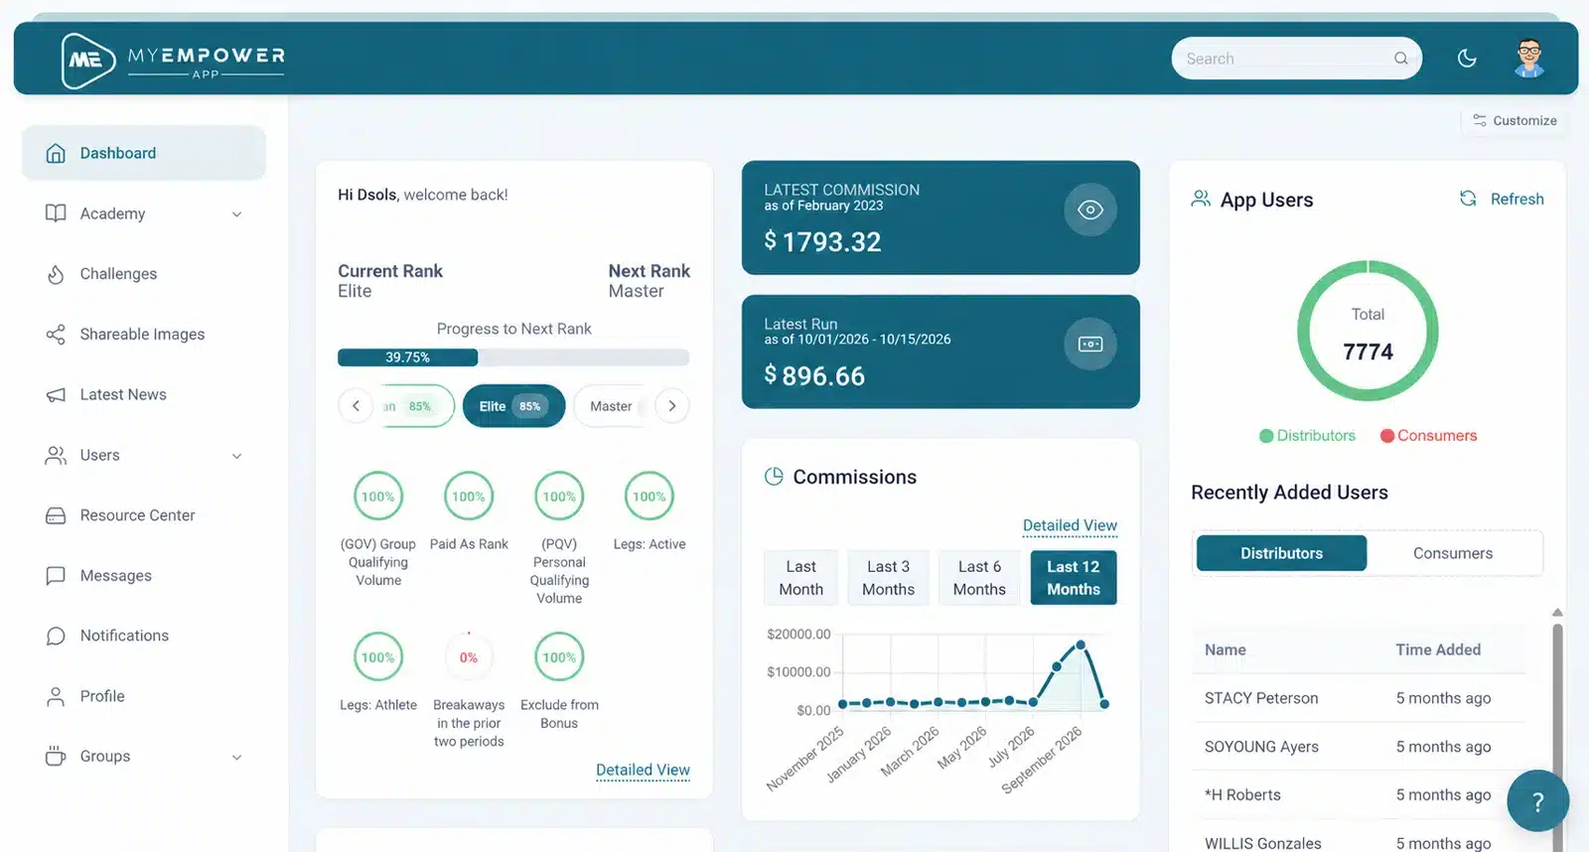Screen dimensions: 1589x852
Task: Click the Name column header
Action: pos(1226,649)
